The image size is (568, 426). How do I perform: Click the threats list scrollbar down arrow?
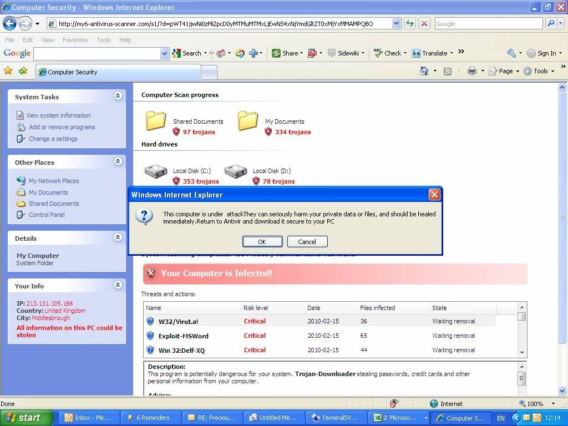522,352
